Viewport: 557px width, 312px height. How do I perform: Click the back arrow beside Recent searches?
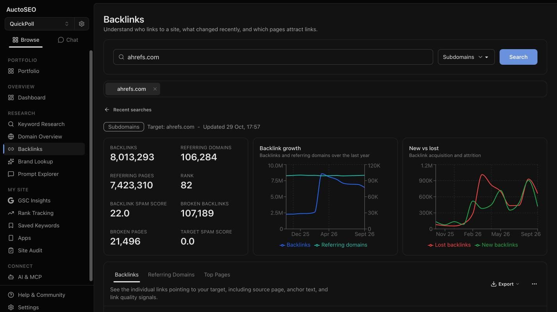(107, 110)
